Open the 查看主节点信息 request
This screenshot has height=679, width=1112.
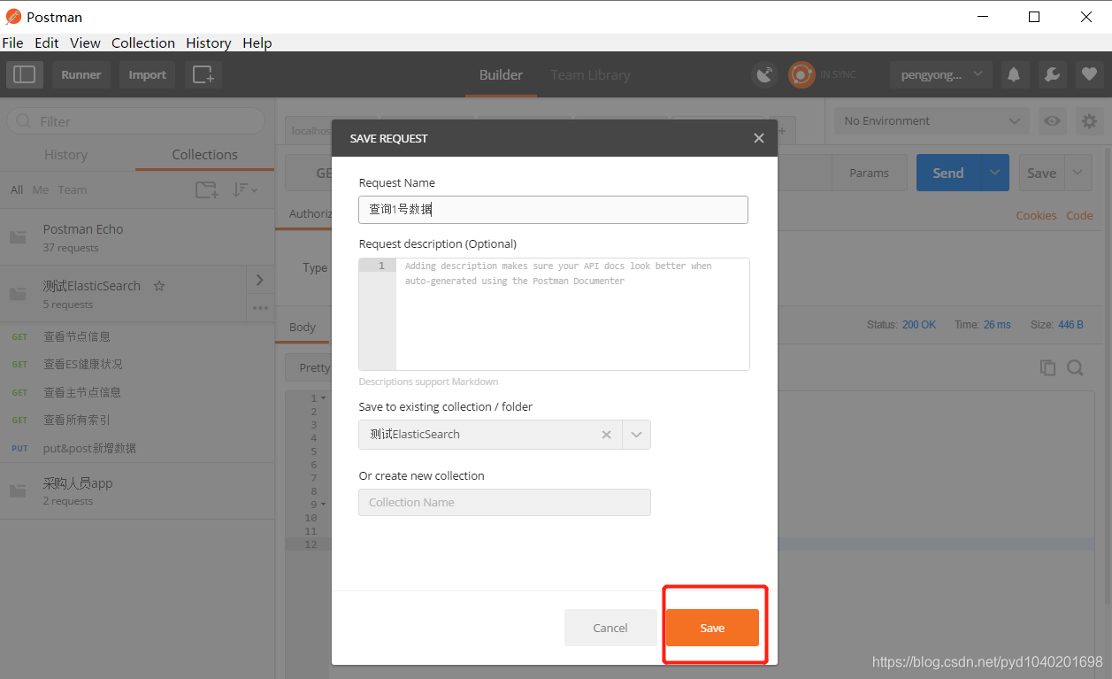coord(137,392)
